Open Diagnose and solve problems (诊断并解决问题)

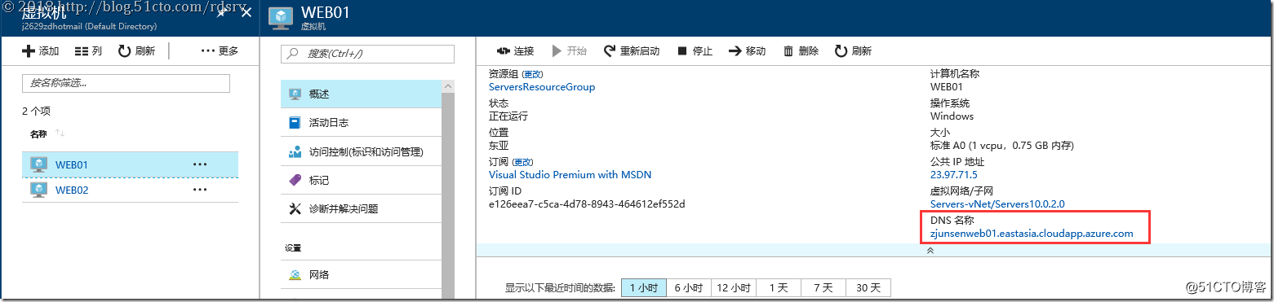361,208
